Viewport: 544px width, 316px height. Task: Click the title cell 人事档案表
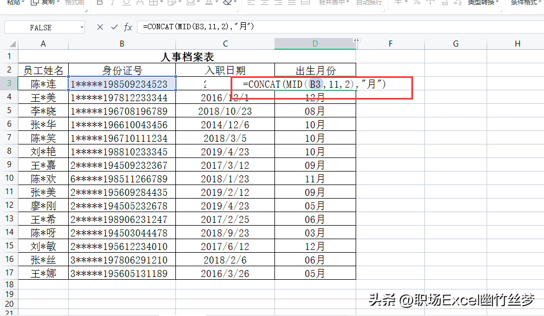coord(187,56)
